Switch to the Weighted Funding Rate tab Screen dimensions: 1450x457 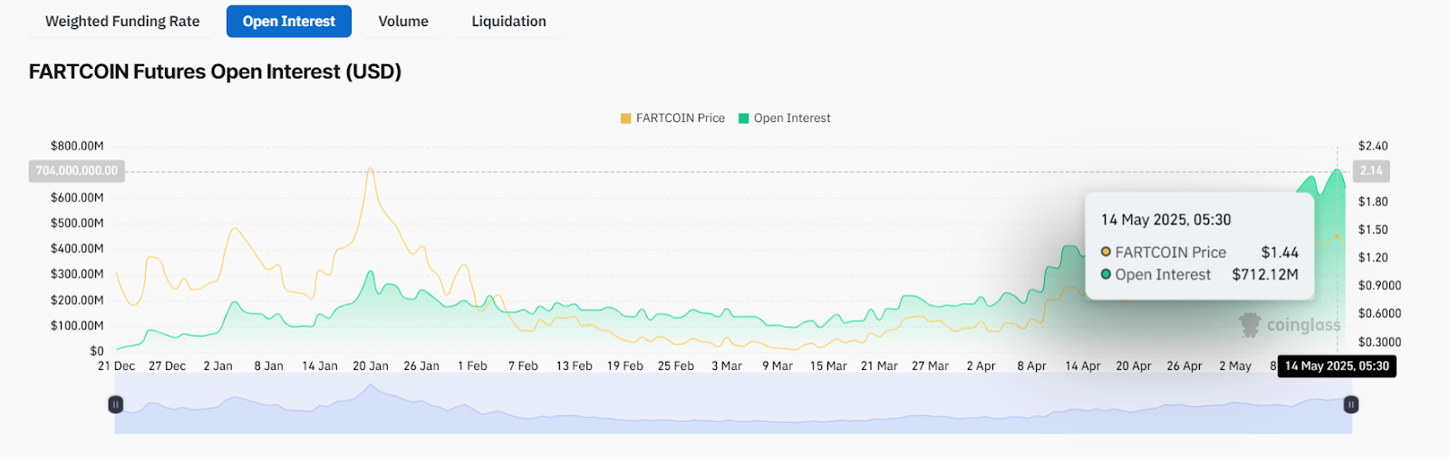[x=122, y=21]
